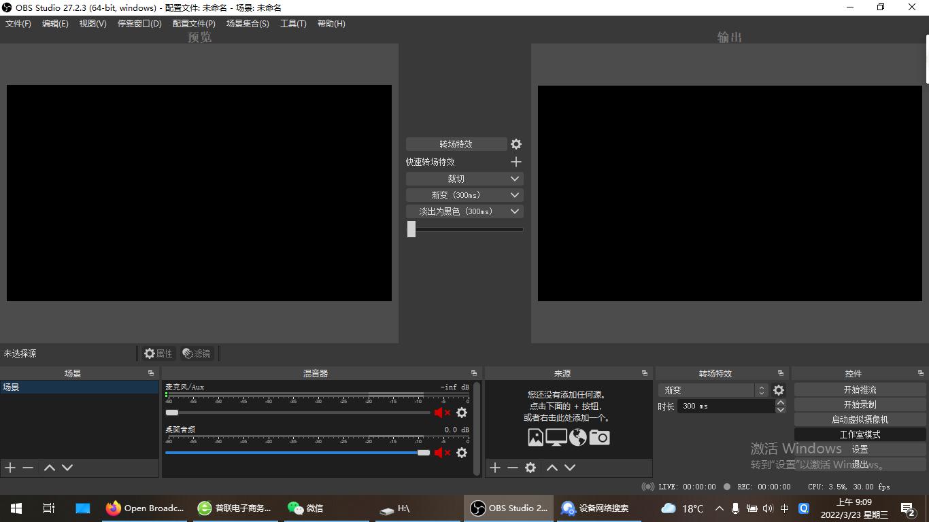Toggle 工作室模式 studio mode button
Viewport: 929px width, 522px height.
click(x=860, y=434)
